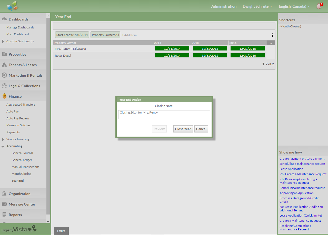
Task: Click the Closing Note text field
Action: click(x=164, y=115)
